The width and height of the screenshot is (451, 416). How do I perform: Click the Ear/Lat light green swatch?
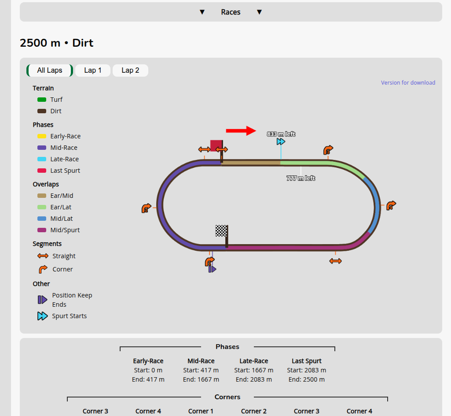(x=42, y=207)
